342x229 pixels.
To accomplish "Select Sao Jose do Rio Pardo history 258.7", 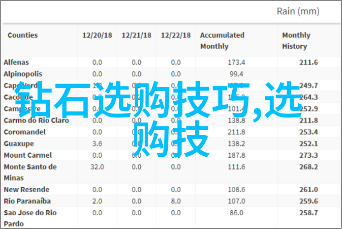I will tap(309, 213).
